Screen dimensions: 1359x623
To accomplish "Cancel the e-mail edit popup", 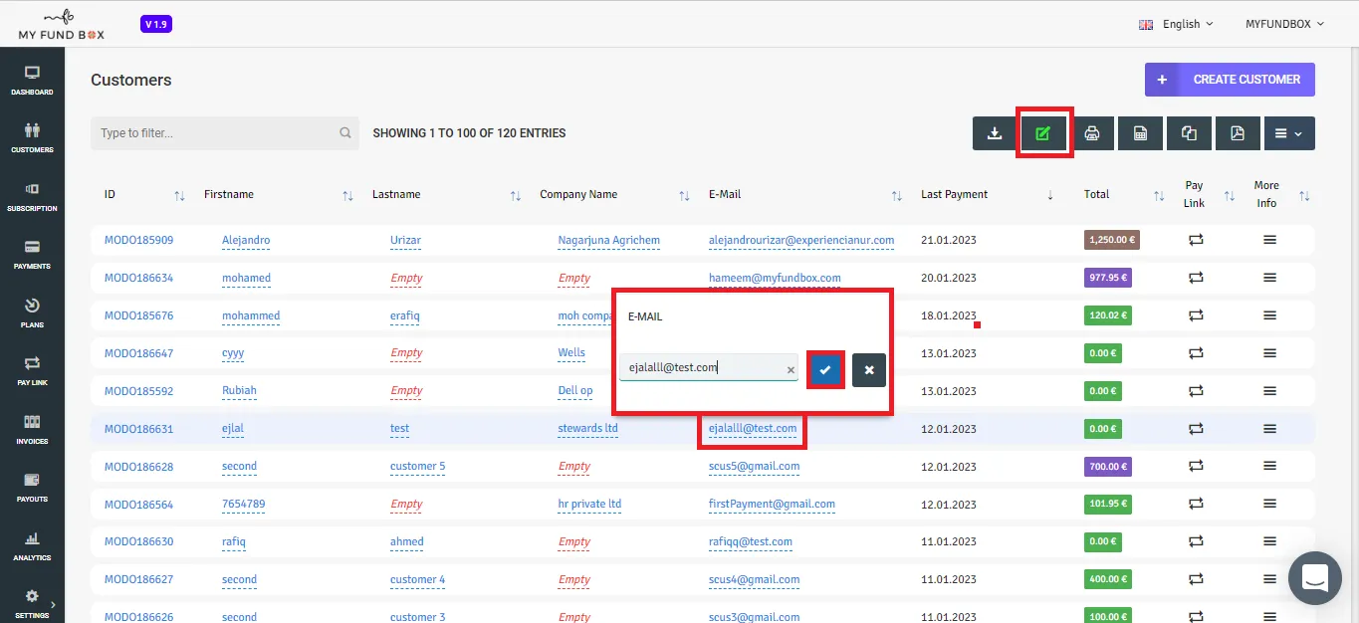I will [869, 369].
